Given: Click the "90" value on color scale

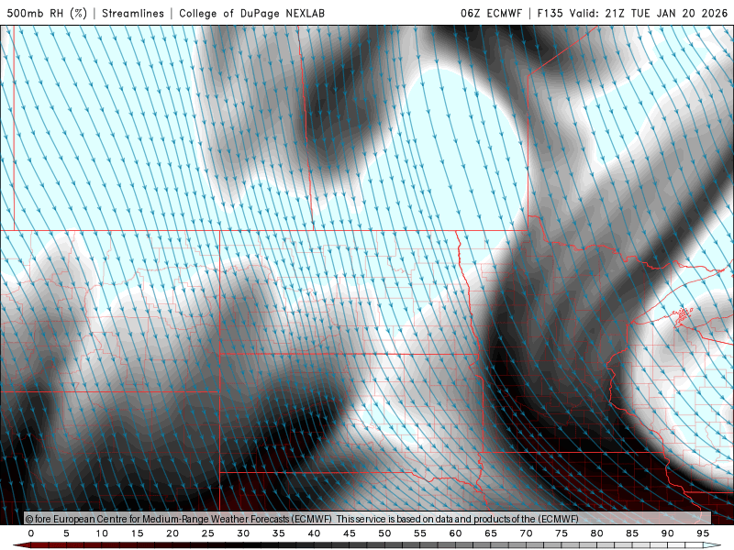Looking at the screenshot, I should click(668, 533).
